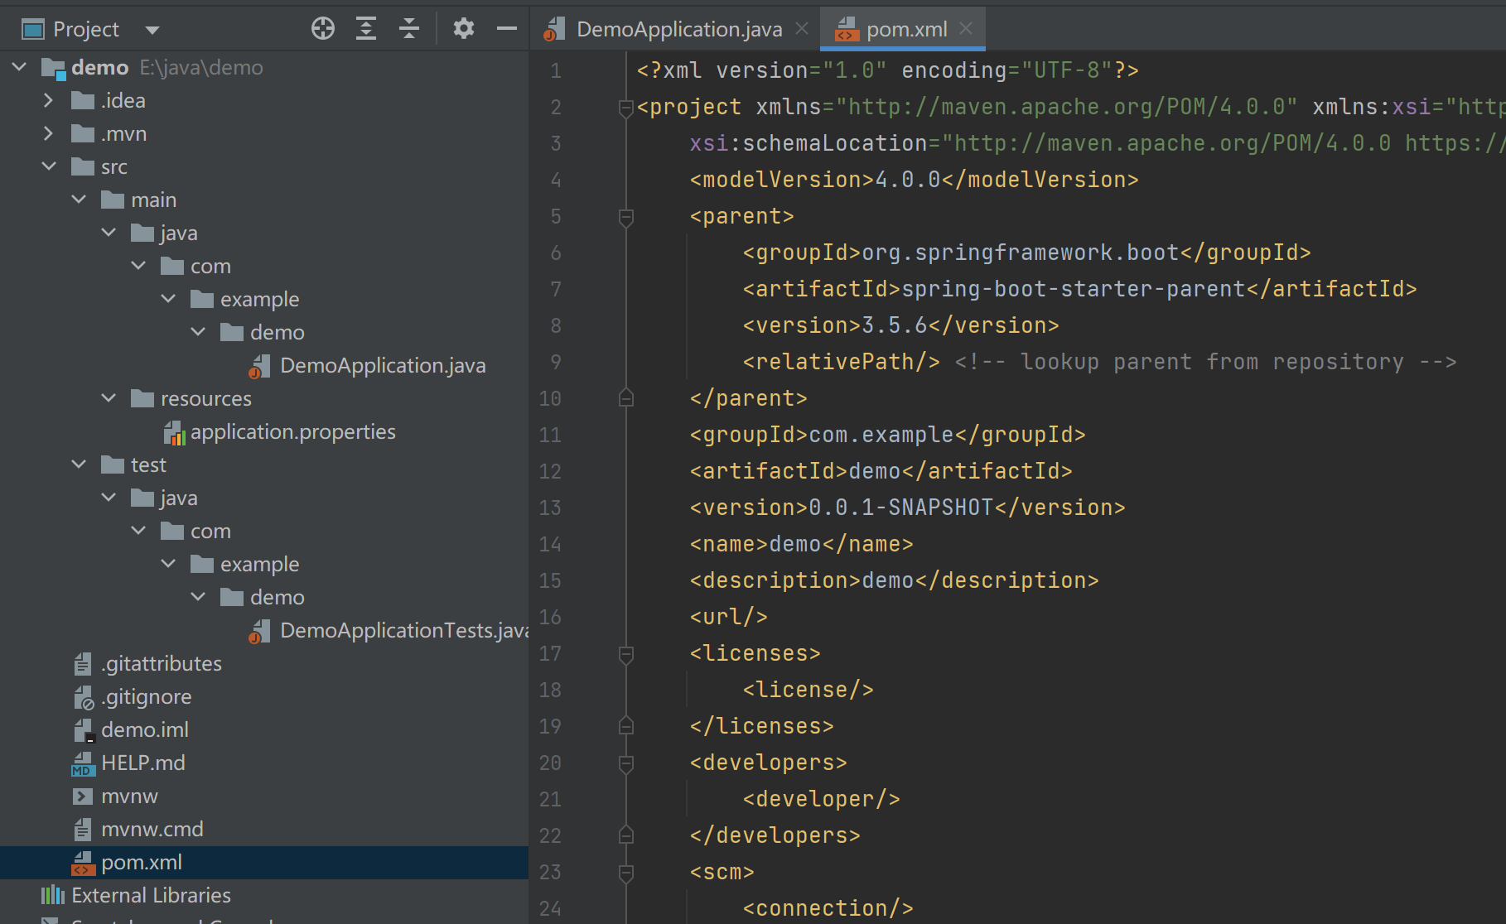This screenshot has height=924, width=1506.
Task: Open Project panel settings gear
Action: click(x=464, y=29)
